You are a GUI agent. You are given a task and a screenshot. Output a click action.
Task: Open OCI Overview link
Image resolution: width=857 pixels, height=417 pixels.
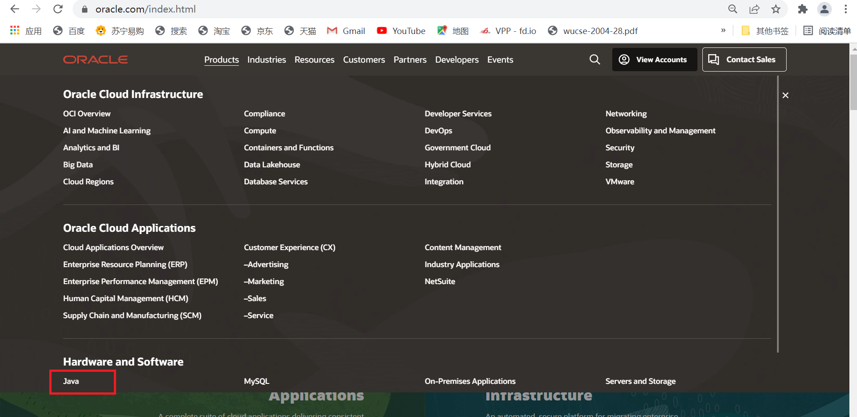click(x=87, y=114)
